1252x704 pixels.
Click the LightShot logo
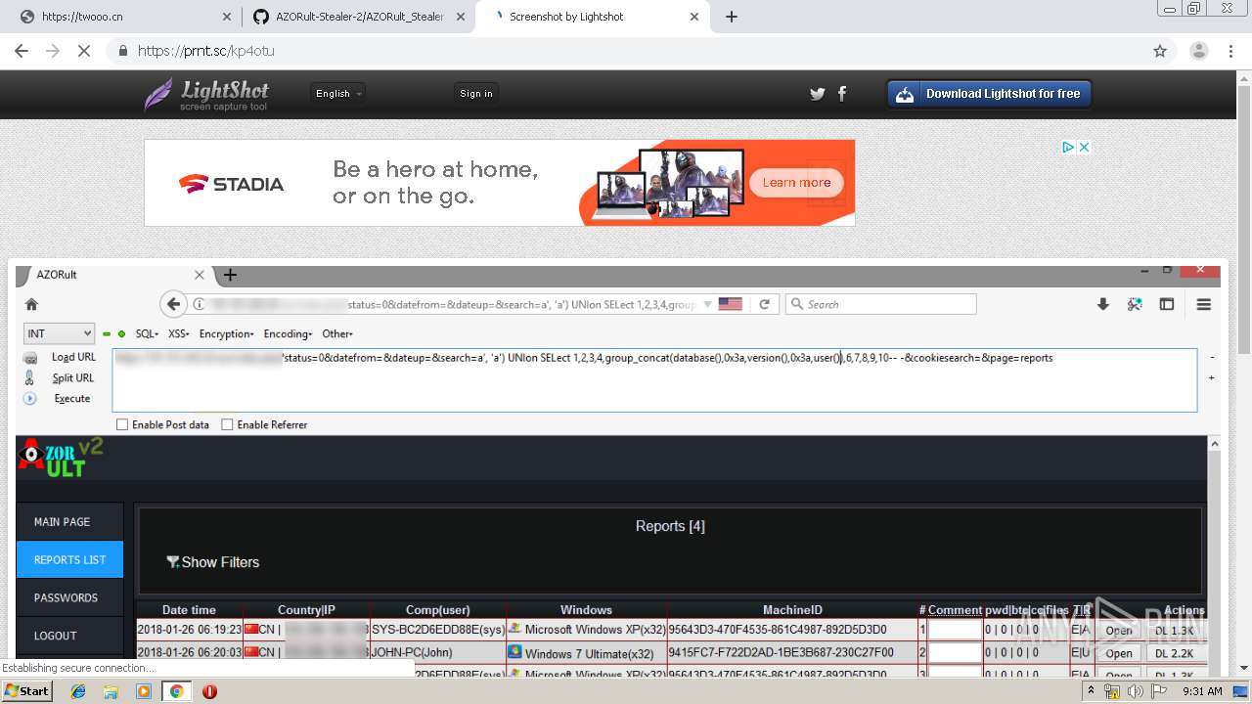[206, 94]
